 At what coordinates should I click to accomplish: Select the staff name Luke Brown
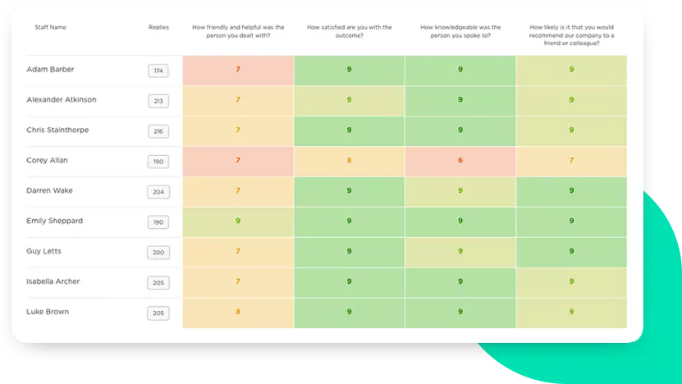tap(48, 311)
